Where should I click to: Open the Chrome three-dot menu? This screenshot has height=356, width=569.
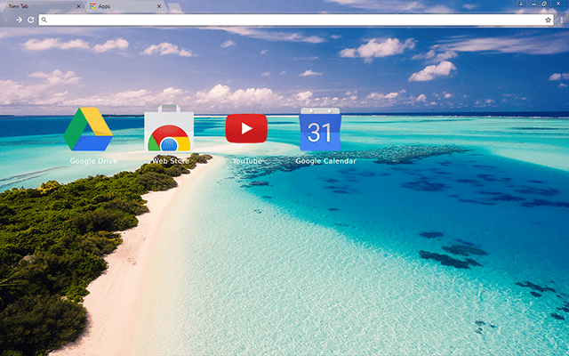coord(561,20)
